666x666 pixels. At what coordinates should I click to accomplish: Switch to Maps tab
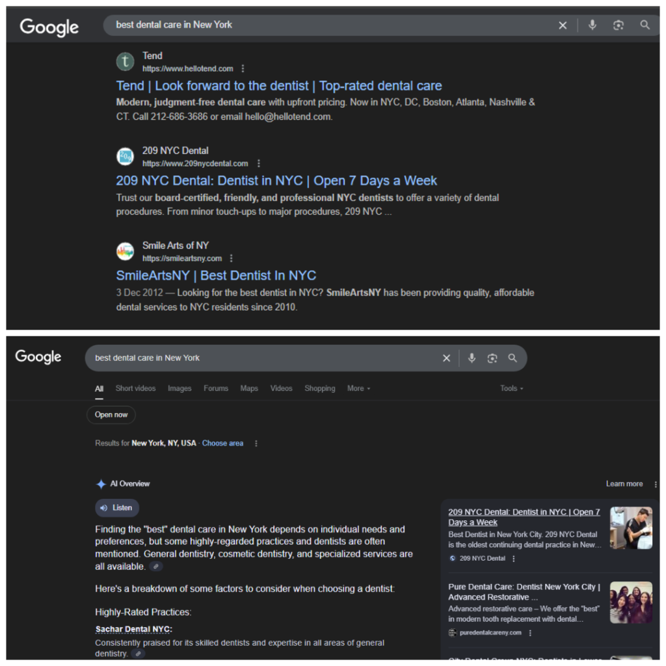tap(249, 388)
